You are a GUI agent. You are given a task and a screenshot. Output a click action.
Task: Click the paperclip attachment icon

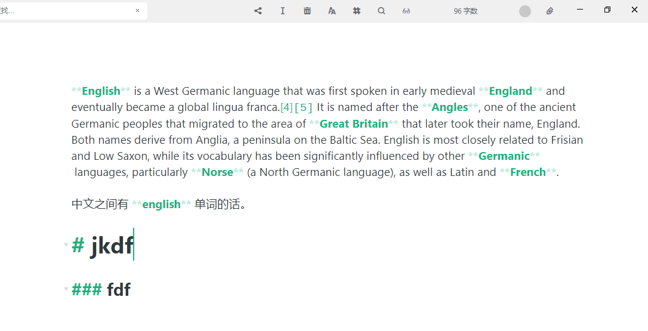click(550, 11)
